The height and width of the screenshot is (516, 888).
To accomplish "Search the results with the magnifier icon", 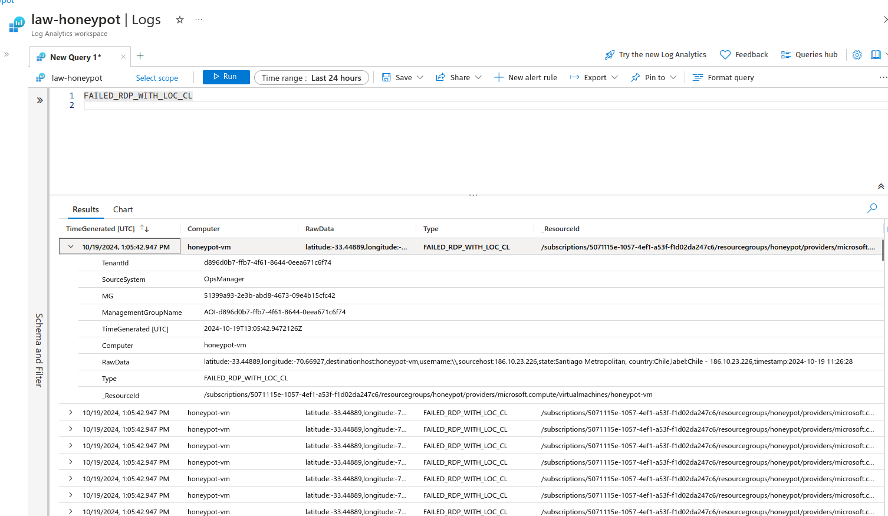I will click(872, 208).
